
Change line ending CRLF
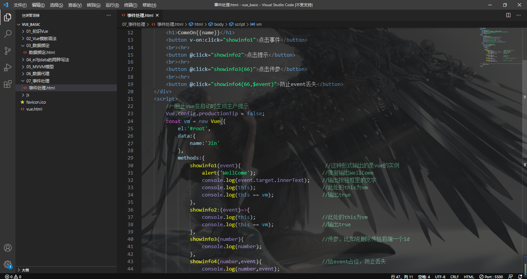pyautogui.click(x=454, y=277)
